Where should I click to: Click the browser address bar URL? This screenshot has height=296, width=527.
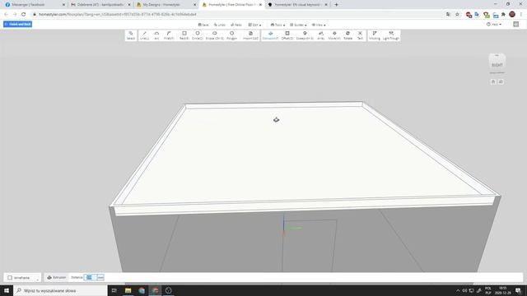[x=118, y=15]
